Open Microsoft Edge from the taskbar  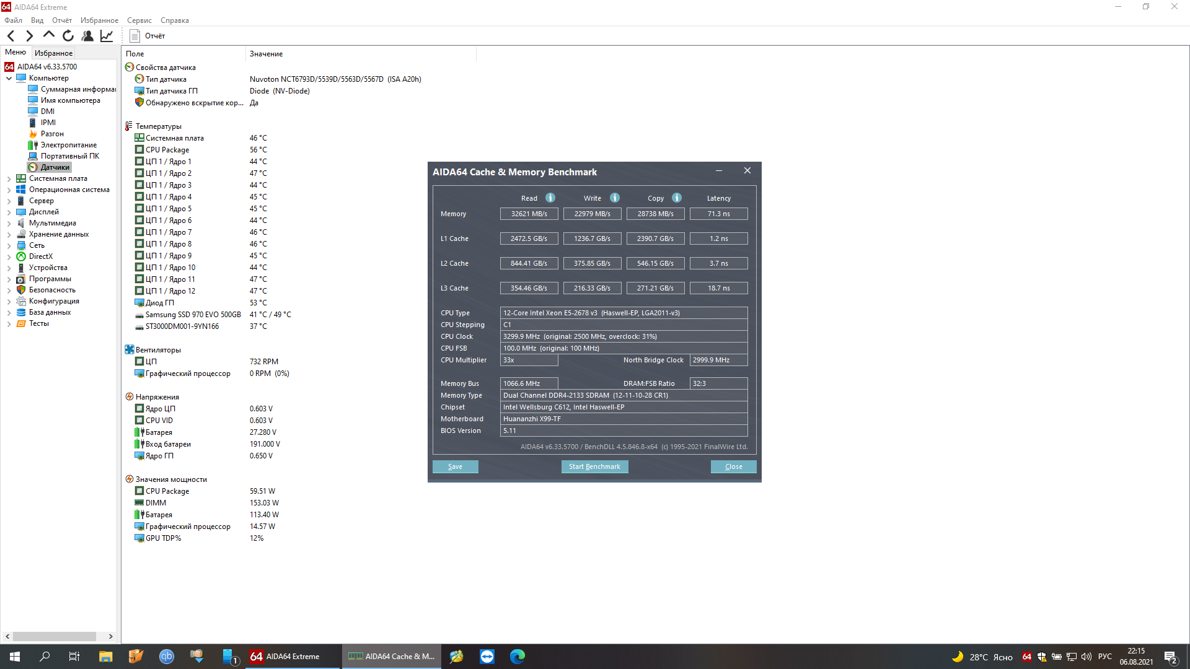[517, 657]
